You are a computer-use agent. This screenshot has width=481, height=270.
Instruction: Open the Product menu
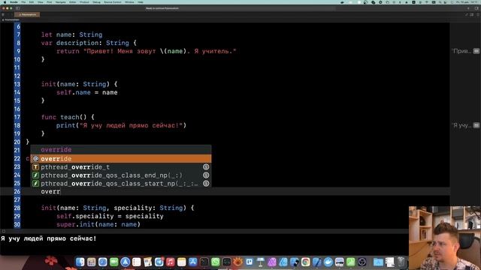point(84,2)
